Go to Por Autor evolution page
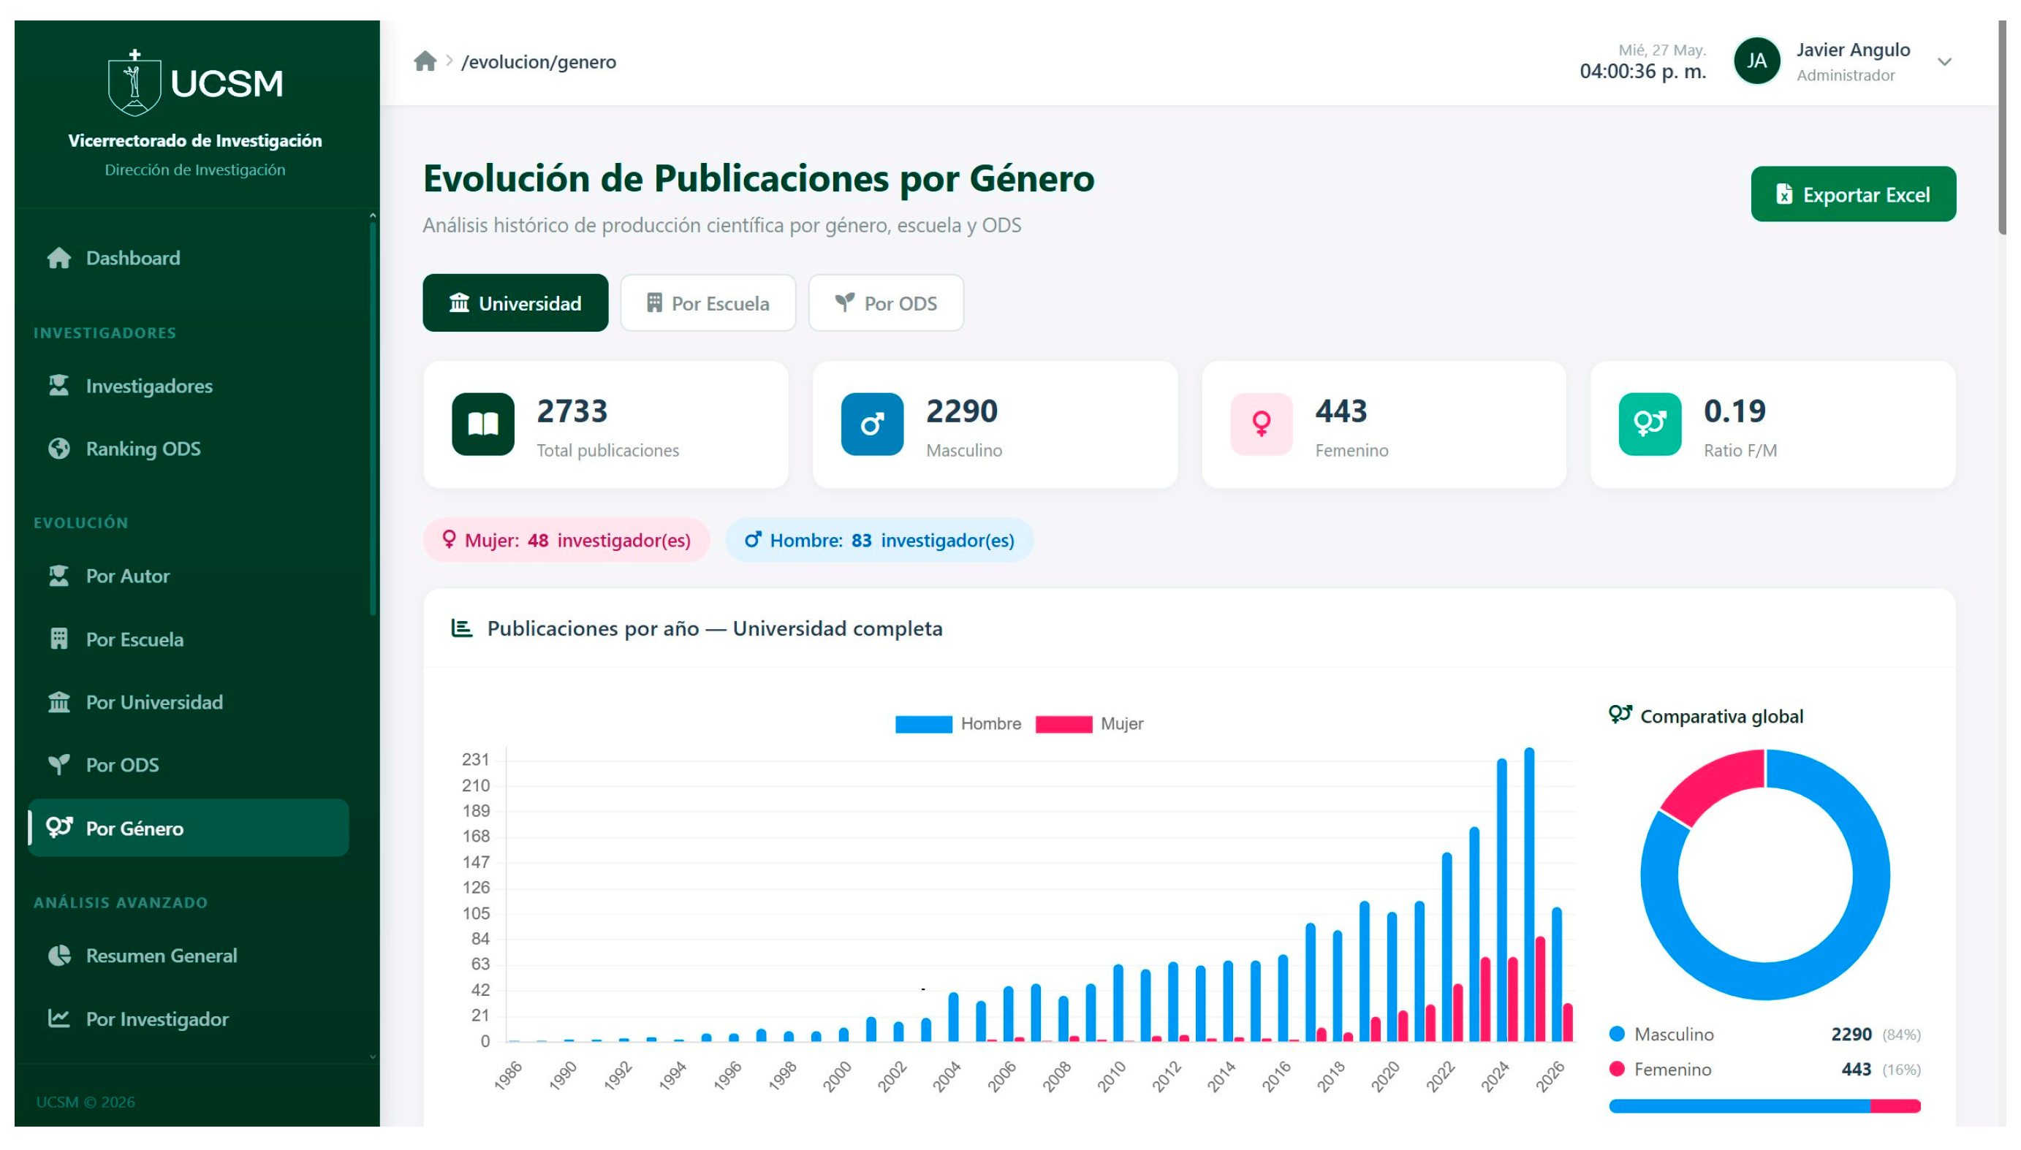This screenshot has height=1150, width=2021. pyautogui.click(x=188, y=576)
